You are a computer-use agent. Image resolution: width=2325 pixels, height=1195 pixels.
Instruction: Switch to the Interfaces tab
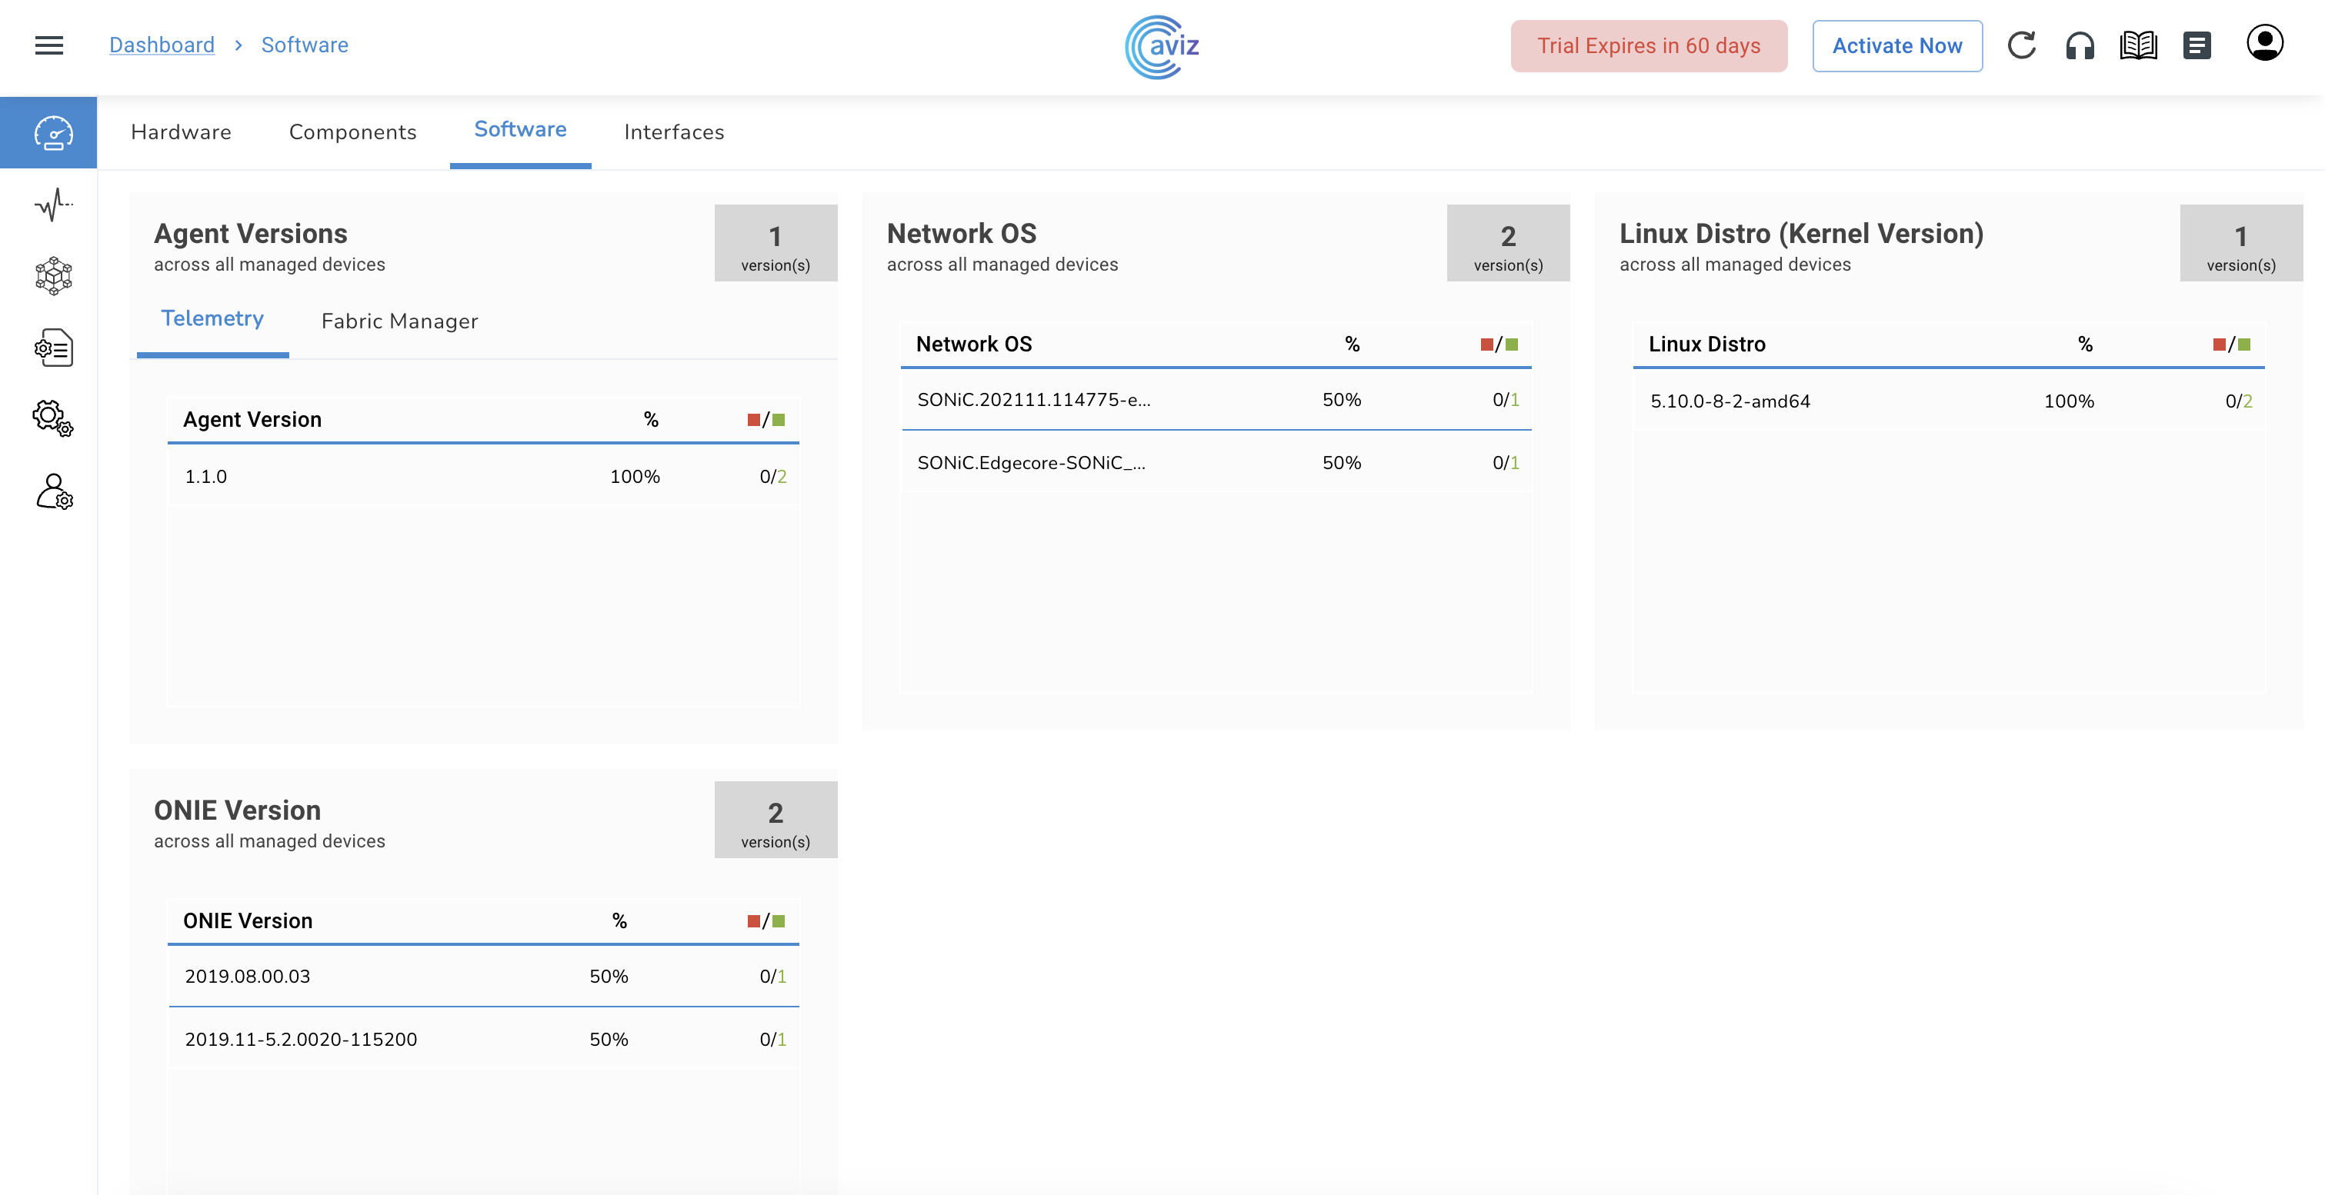673,132
